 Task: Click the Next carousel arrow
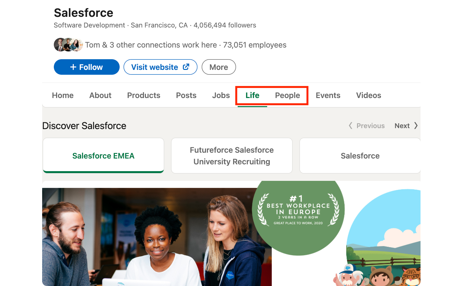[x=406, y=126]
